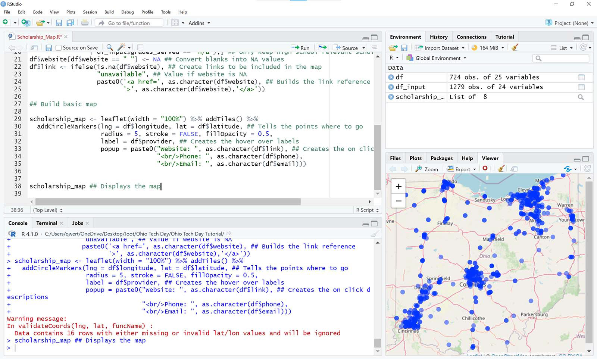
Task: Open Global Environment dropdown
Action: (x=436, y=58)
